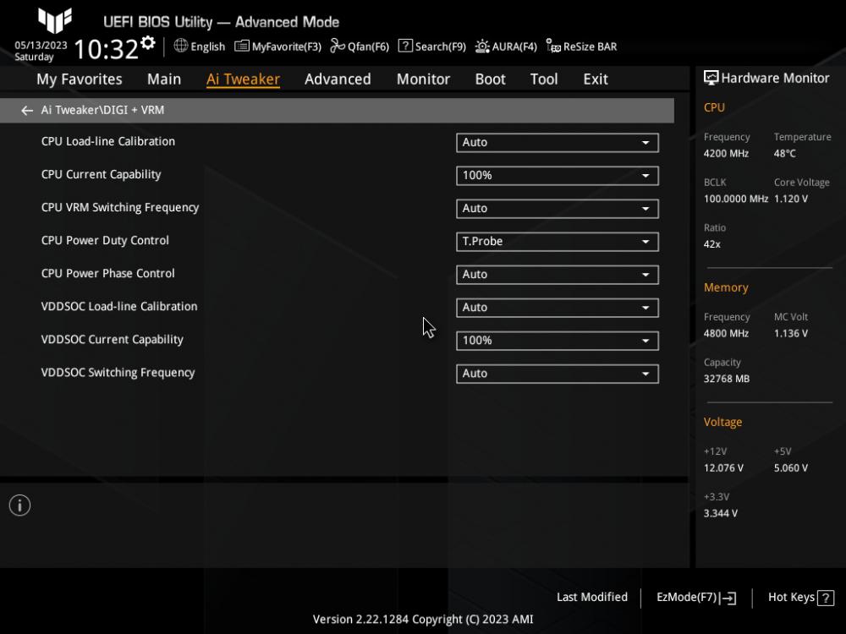Screen dimensions: 846x634
Task: Open Qfan fan control icon
Action: pos(338,46)
